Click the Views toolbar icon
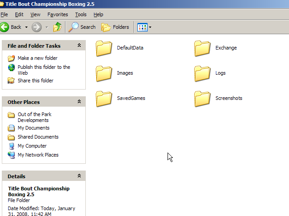 (142, 27)
